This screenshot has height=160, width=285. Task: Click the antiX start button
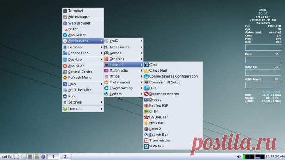click(x=6, y=157)
